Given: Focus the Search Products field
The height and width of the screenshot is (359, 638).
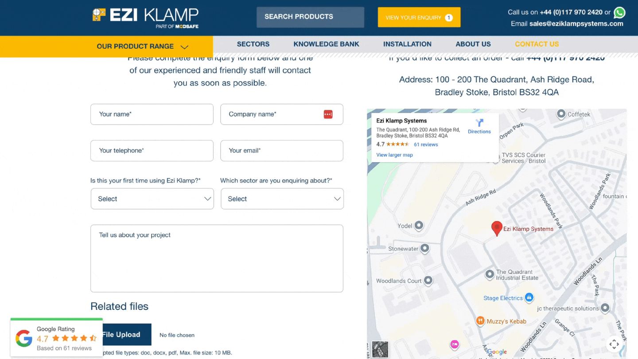Looking at the screenshot, I should pyautogui.click(x=310, y=17).
